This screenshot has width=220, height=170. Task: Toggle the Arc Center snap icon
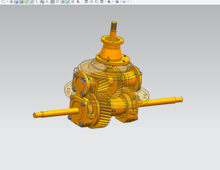click(x=52, y=2)
